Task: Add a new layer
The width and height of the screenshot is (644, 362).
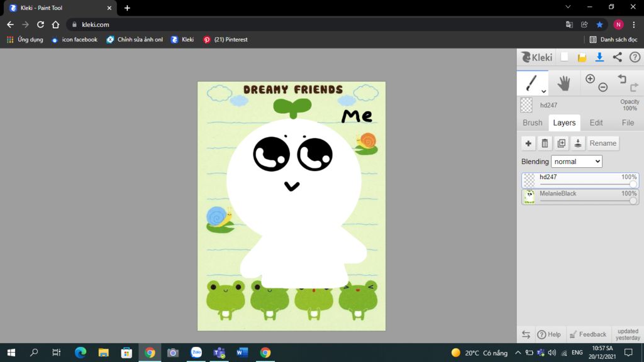Action: (528, 143)
